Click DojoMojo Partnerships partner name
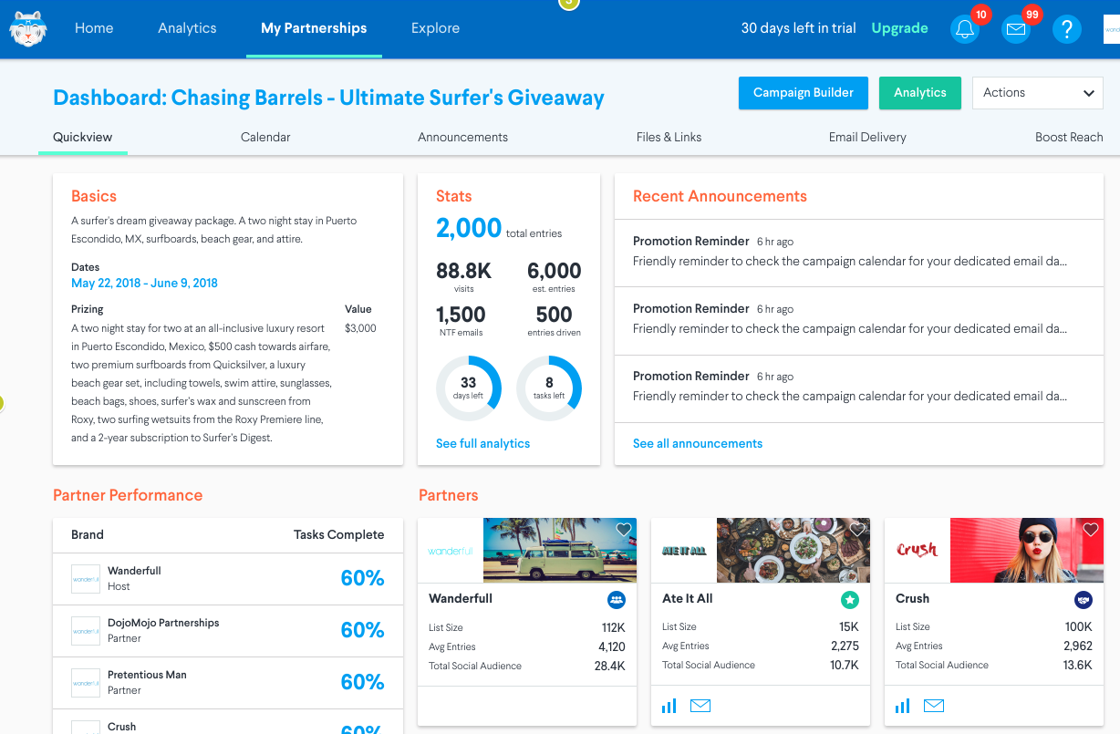 click(x=163, y=623)
